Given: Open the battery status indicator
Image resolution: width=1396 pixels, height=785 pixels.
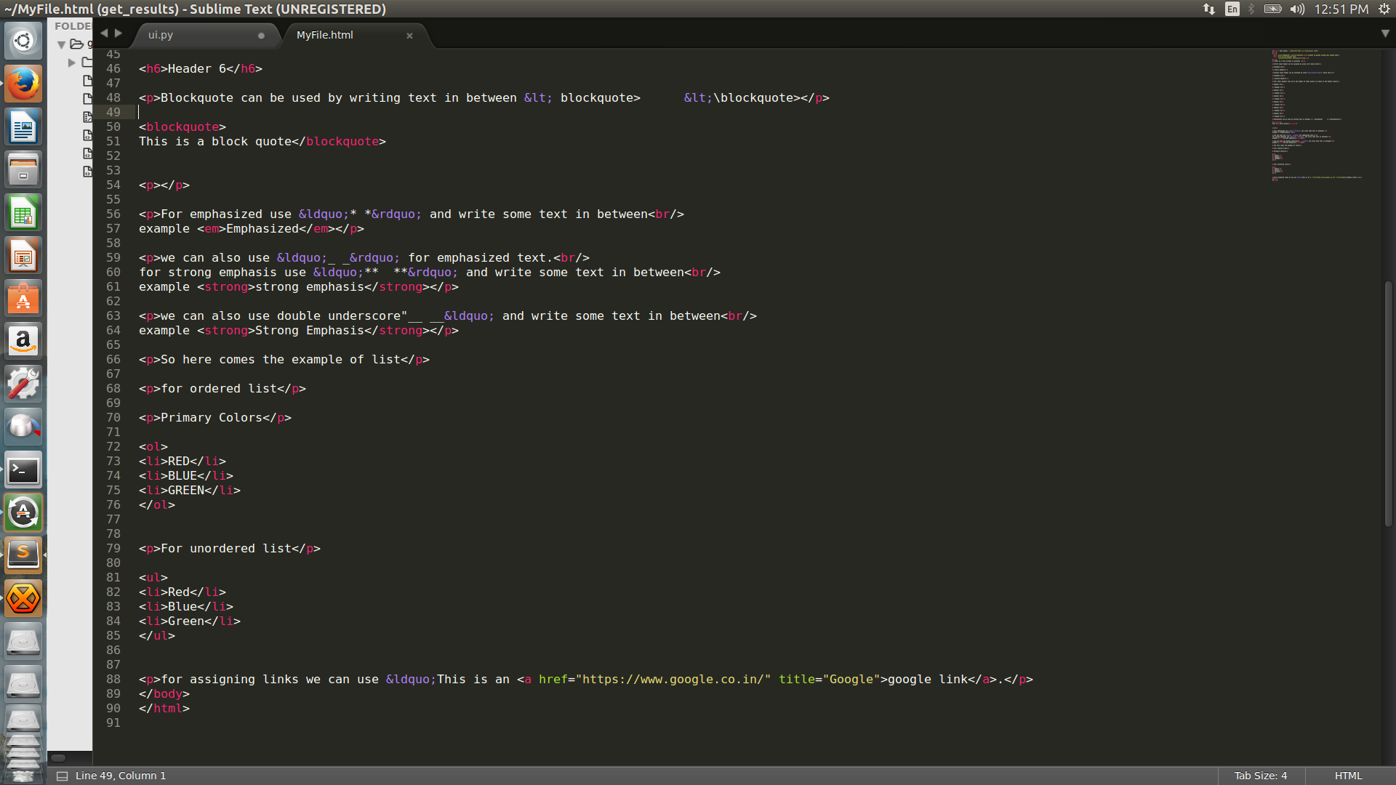Looking at the screenshot, I should (x=1272, y=9).
